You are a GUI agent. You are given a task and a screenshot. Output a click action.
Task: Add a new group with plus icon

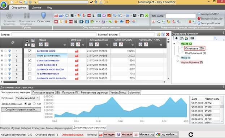click(x=176, y=38)
